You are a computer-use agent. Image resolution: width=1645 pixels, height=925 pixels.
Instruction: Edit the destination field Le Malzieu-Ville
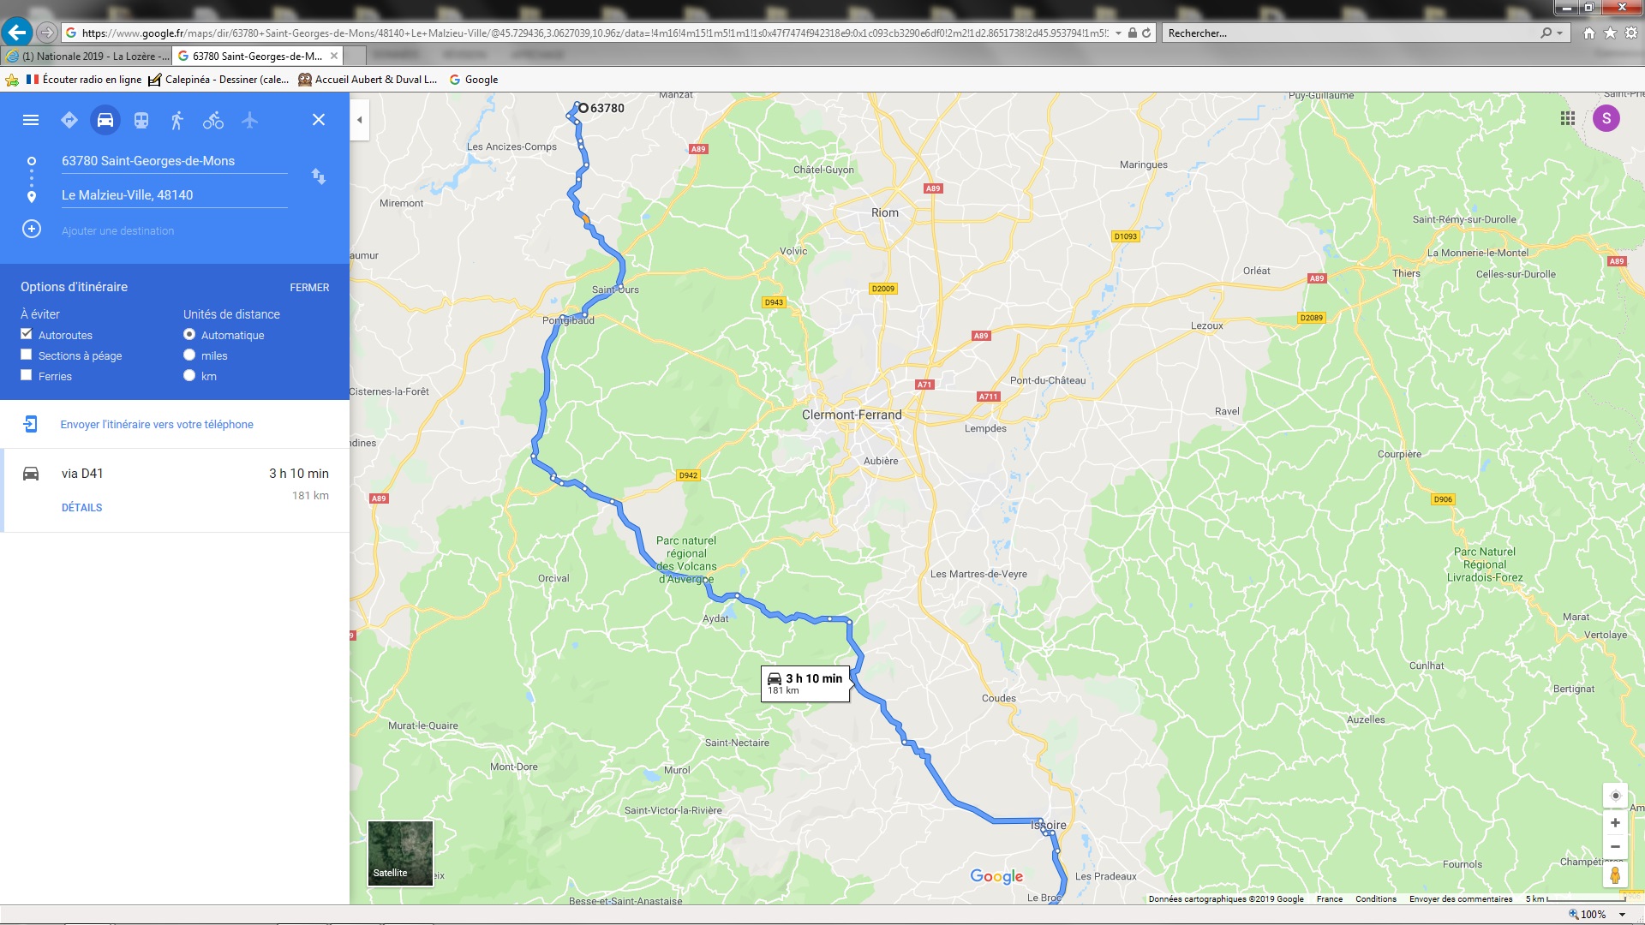pyautogui.click(x=174, y=195)
